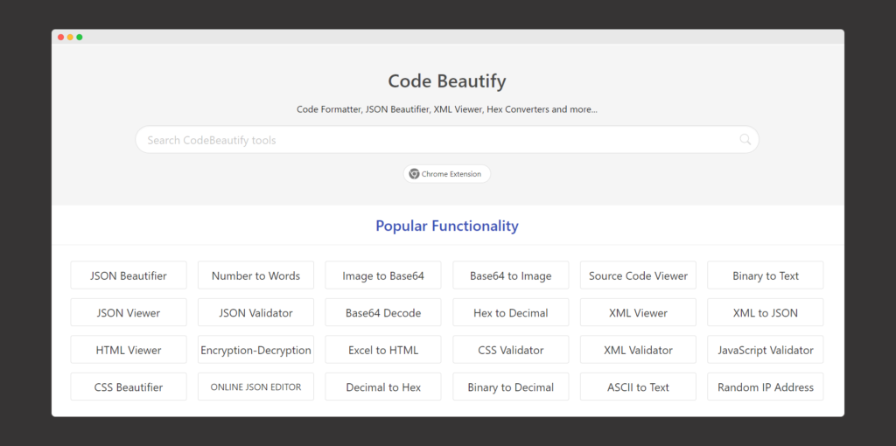Click the Code Beautify title heading
896x446 pixels.
click(x=447, y=81)
